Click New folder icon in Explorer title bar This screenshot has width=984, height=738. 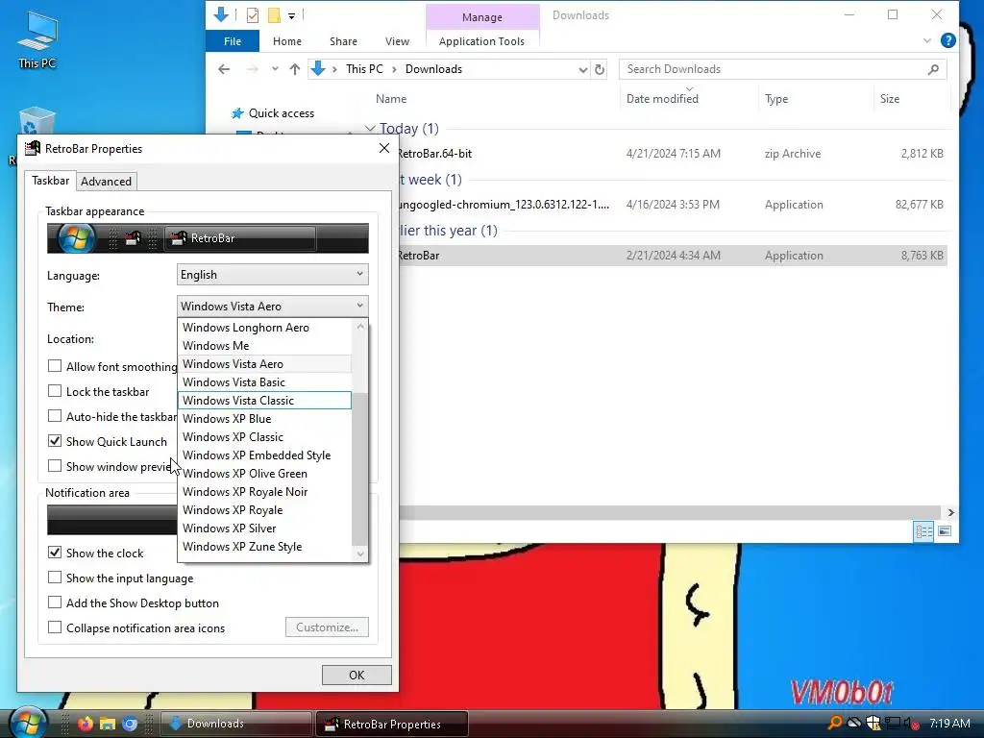click(x=274, y=15)
